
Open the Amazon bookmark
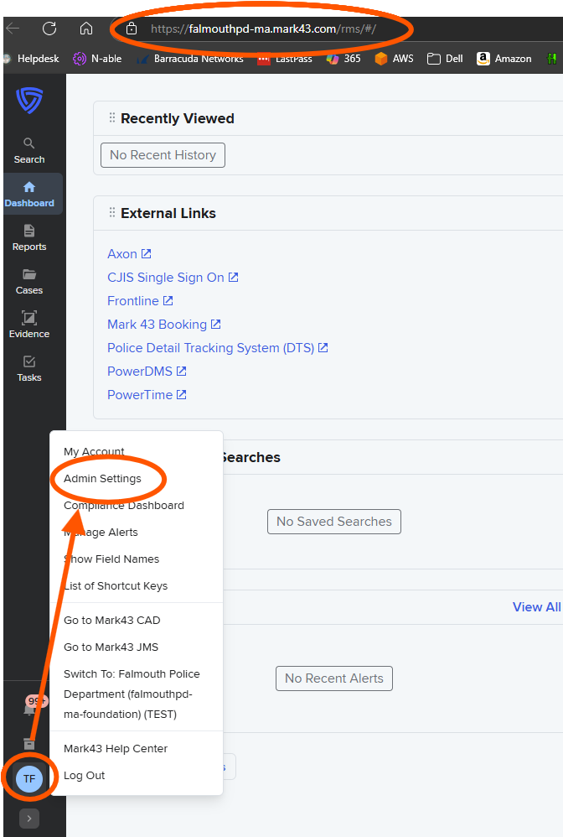point(504,59)
